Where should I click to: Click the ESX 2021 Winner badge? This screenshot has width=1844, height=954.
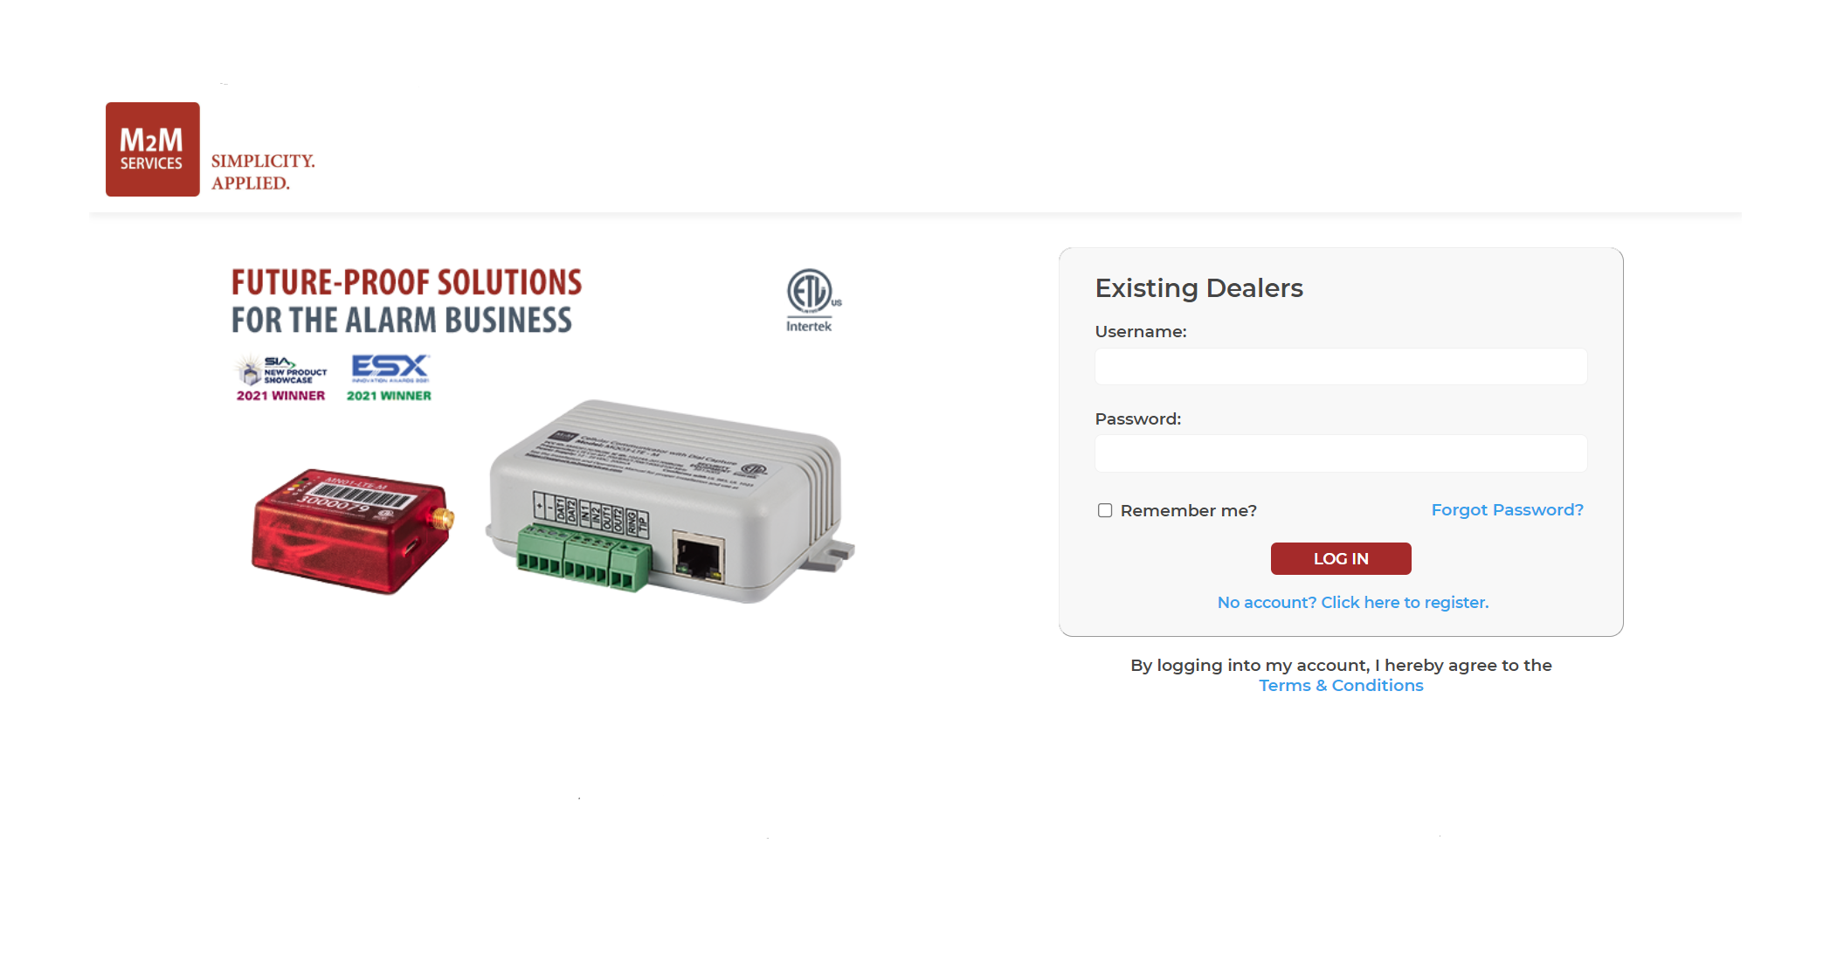click(390, 378)
